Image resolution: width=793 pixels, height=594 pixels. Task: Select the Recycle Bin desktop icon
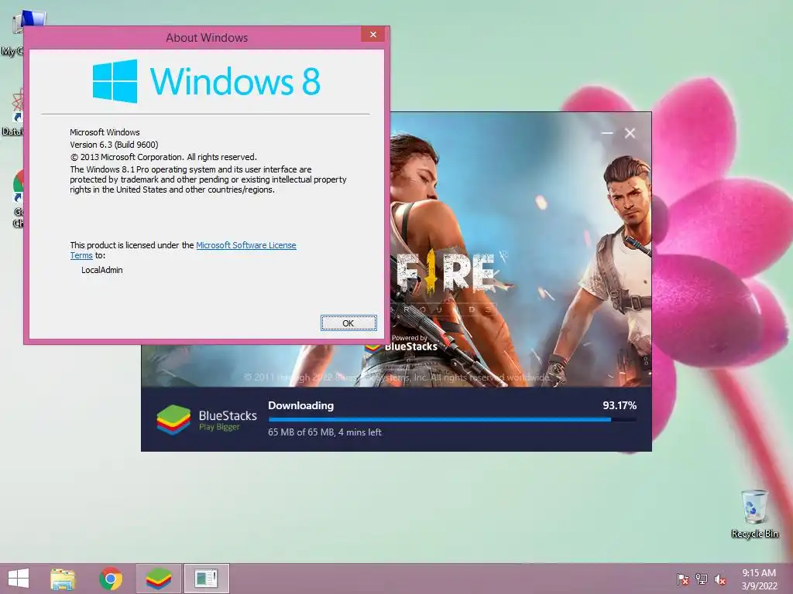click(754, 514)
